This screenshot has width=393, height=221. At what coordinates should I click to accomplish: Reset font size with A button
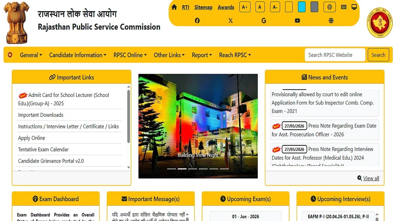[260, 7]
